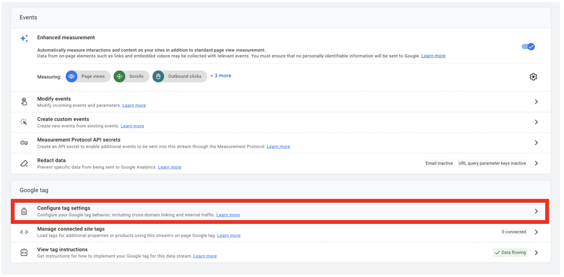
Task: Expand the + 3 more measurements
Action: coord(221,76)
